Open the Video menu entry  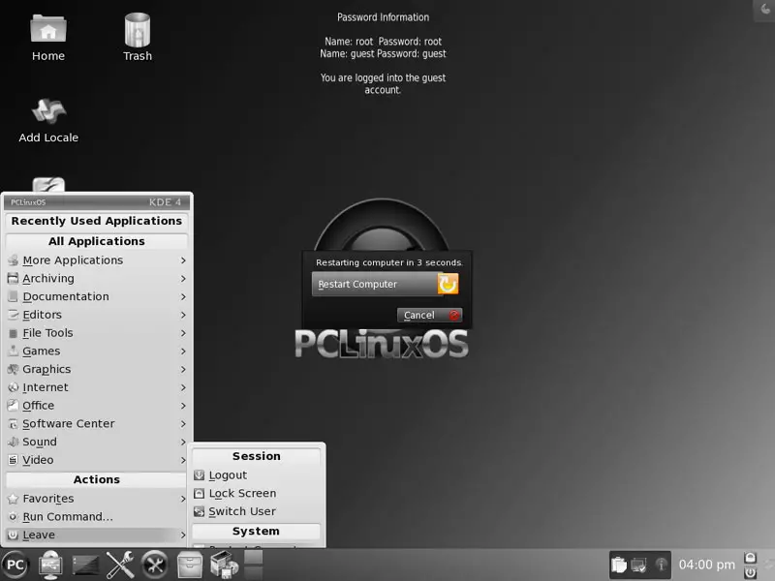(x=96, y=461)
